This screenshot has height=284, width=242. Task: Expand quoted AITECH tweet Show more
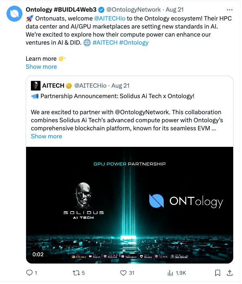[47, 137]
